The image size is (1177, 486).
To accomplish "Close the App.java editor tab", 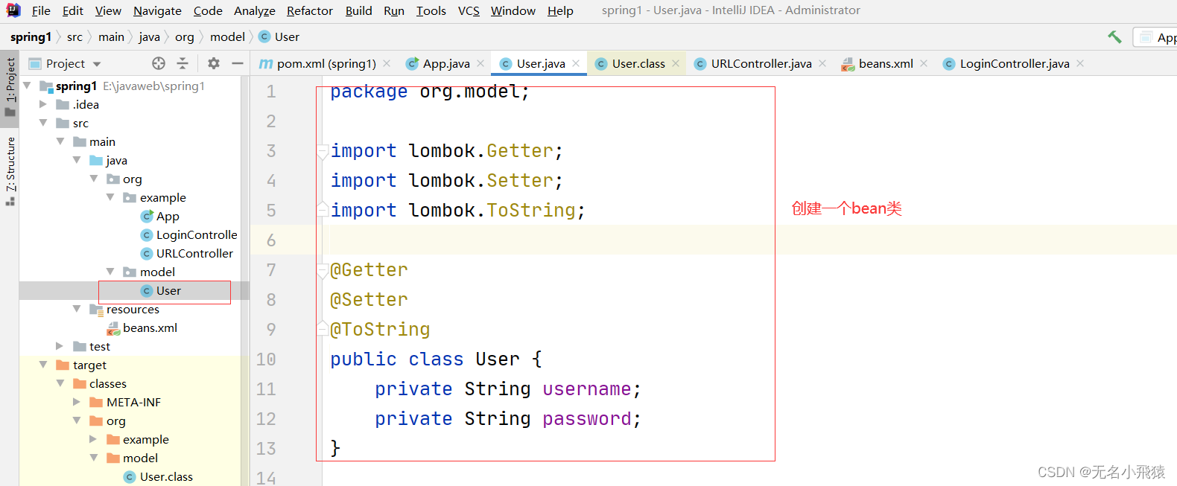I will pyautogui.click(x=480, y=63).
